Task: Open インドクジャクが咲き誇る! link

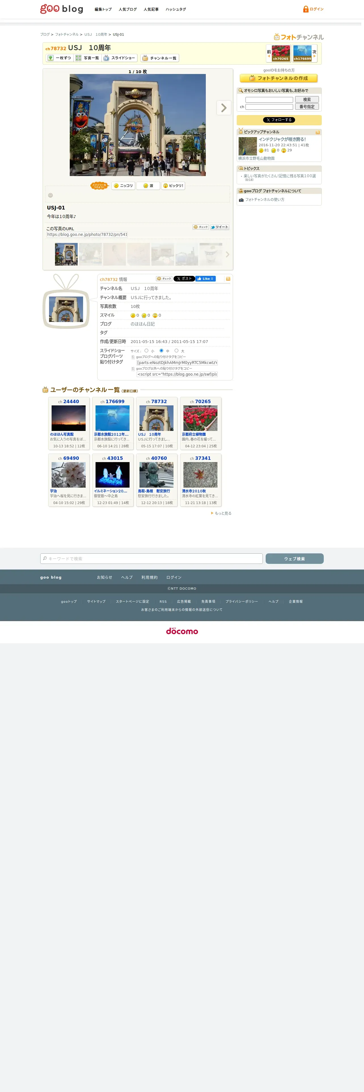Action: 282,139
